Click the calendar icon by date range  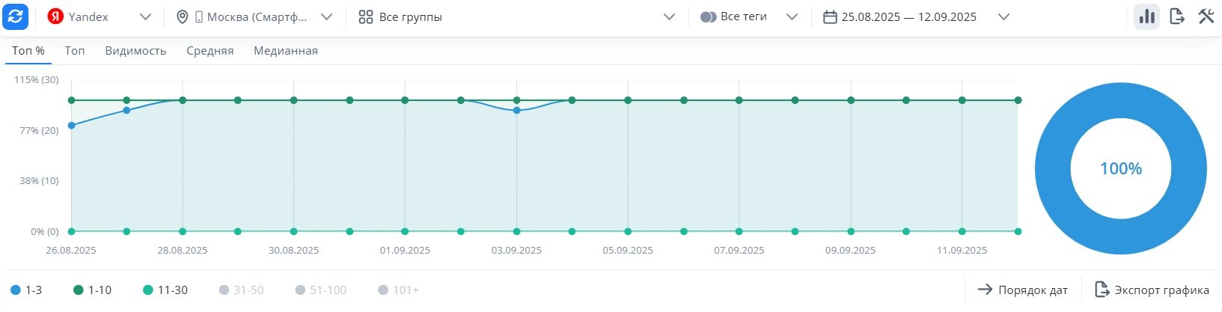(x=829, y=17)
